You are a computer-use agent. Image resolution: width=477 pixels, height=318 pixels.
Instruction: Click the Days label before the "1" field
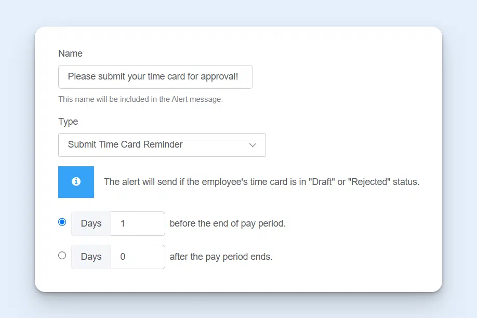90,223
